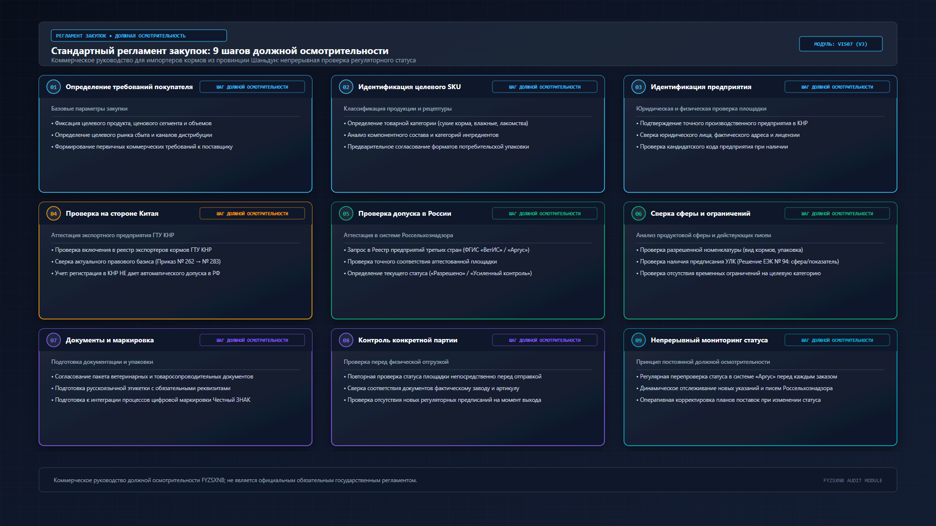Click the step 09 number badge
936x526 pixels.
click(x=639, y=340)
